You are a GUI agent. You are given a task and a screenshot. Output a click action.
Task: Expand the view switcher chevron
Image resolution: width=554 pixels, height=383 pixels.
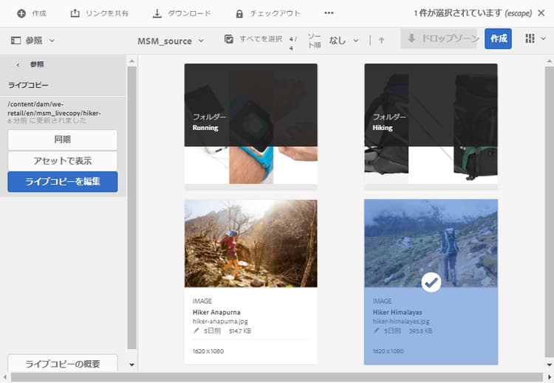coord(543,39)
